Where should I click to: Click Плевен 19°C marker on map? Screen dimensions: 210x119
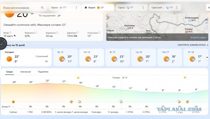pyautogui.click(x=188, y=30)
